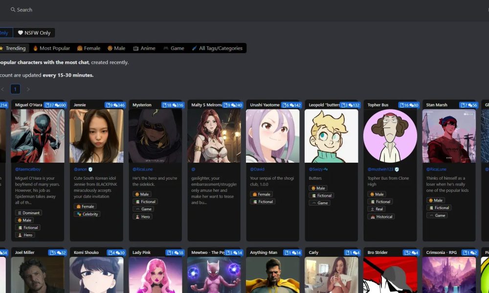Open Stan Marsh character image
This screenshot has width=489, height=293.
coord(449,136)
